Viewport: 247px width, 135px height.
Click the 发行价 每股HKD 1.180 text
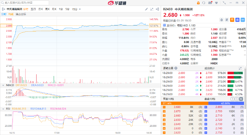181,25
